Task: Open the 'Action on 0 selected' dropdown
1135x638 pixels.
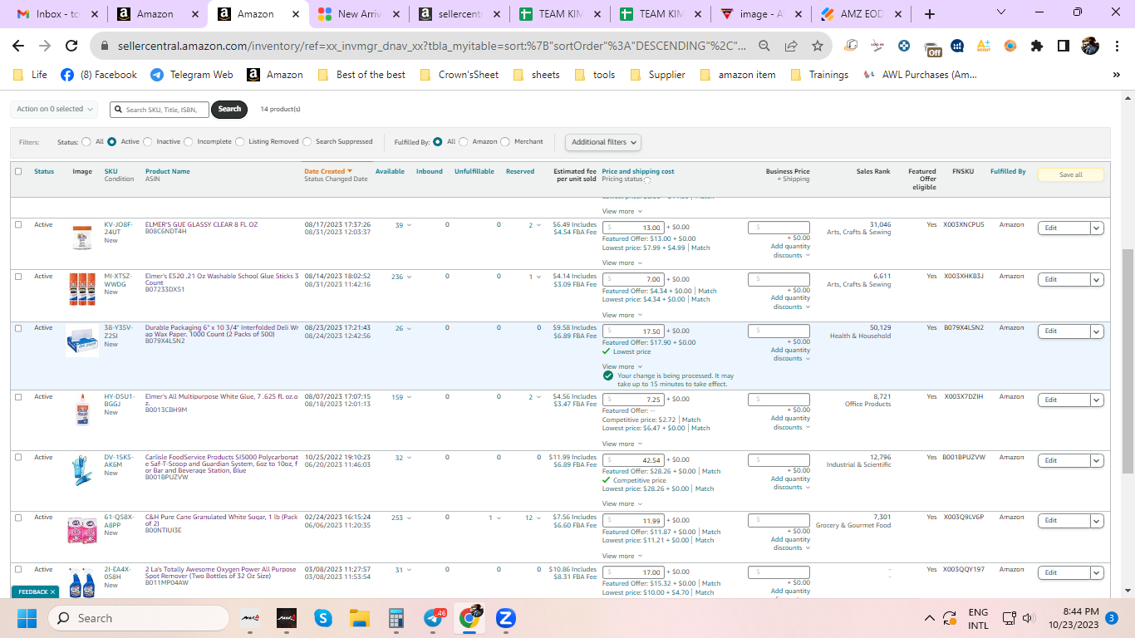Action: coord(54,109)
